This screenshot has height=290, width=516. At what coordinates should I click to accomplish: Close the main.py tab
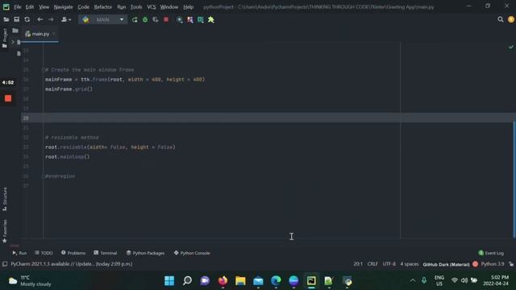(54, 34)
